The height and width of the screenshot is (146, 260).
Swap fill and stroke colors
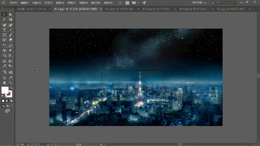coord(11,88)
